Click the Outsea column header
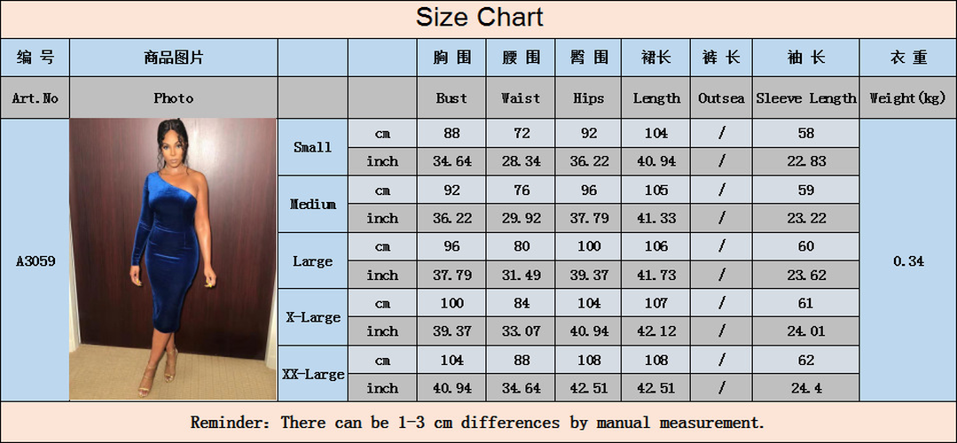Viewport: 957px width, 443px height. pos(721,98)
